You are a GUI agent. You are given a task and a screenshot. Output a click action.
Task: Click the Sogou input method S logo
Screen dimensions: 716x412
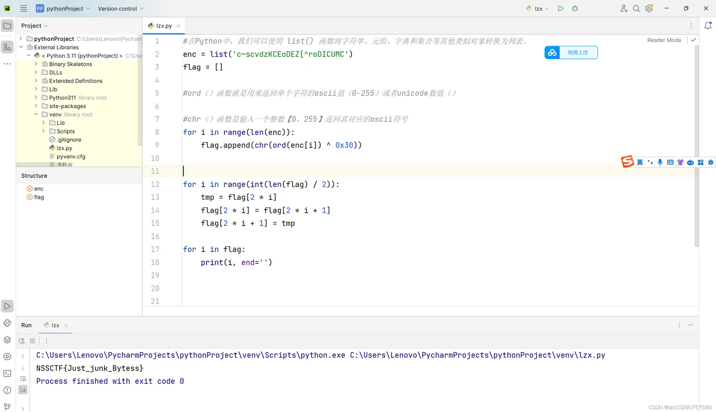click(628, 162)
